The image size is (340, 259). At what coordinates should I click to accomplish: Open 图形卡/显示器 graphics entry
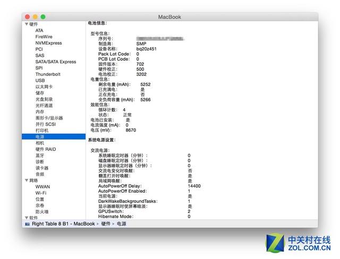(49, 118)
